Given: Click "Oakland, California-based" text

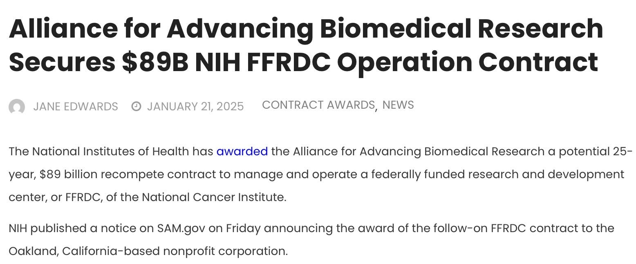Looking at the screenshot, I should 84,251.
